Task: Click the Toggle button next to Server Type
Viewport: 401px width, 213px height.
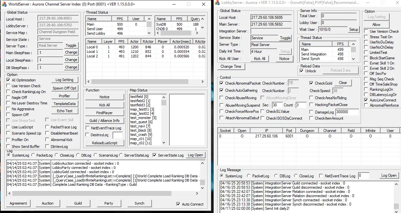Action: click(x=71, y=45)
